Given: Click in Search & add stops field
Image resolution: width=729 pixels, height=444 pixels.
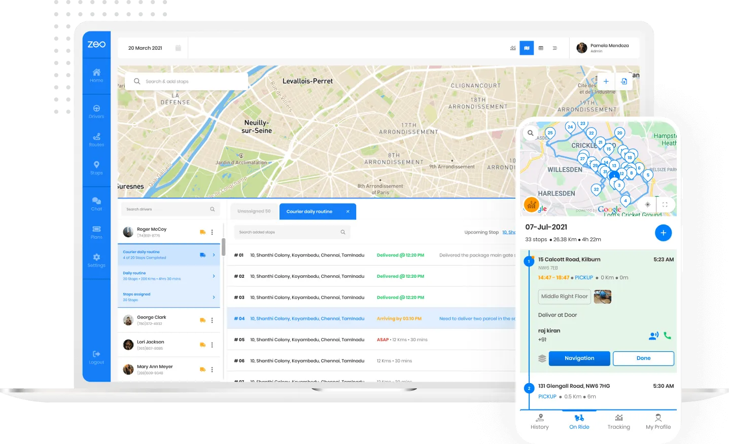Looking at the screenshot, I should point(187,81).
